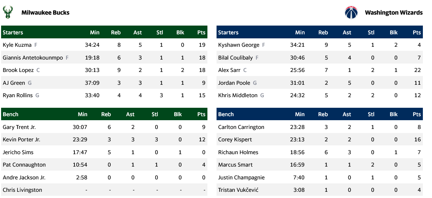Viewport: 432px width, 198px height.
Task: Click the Washington Wizards logo icon
Action: pos(351,12)
